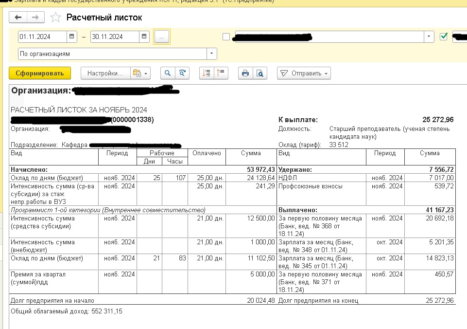Tick the unchecked checkbox before the redacted field
This screenshot has width=467, height=329.
[x=226, y=37]
